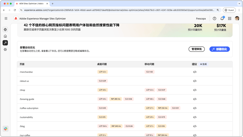
Task: Select the /merchandise page row
Action: pyautogui.click(x=125, y=72)
